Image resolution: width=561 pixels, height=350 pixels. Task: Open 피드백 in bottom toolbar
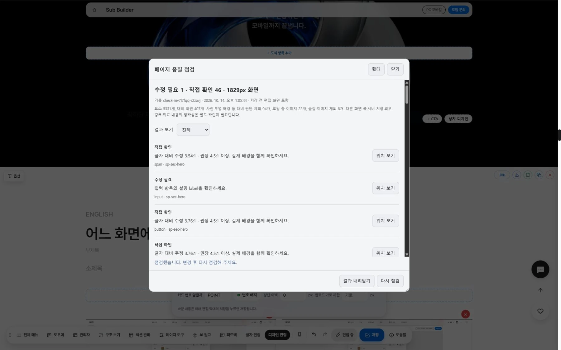point(228,335)
